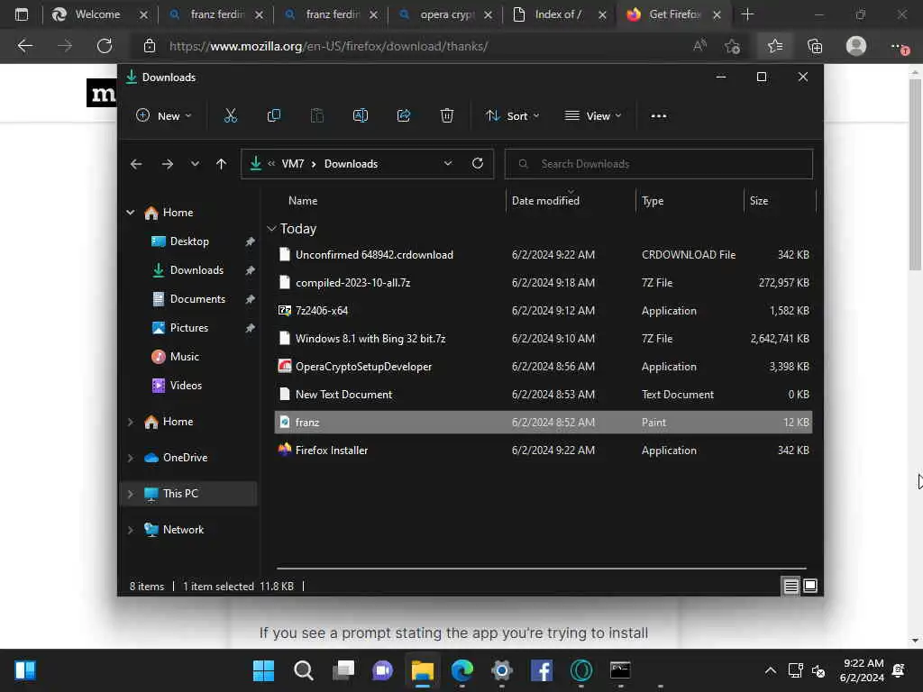Open the See more three-dots menu in File Explorer
Screen dimensions: 923x692
click(x=659, y=116)
